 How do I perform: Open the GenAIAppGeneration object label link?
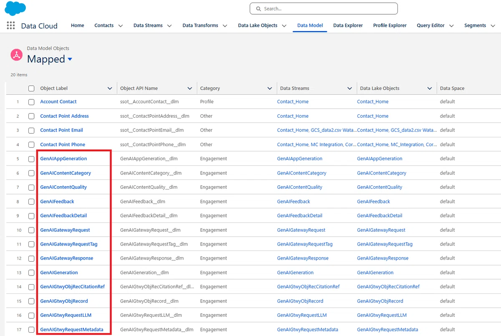63,159
